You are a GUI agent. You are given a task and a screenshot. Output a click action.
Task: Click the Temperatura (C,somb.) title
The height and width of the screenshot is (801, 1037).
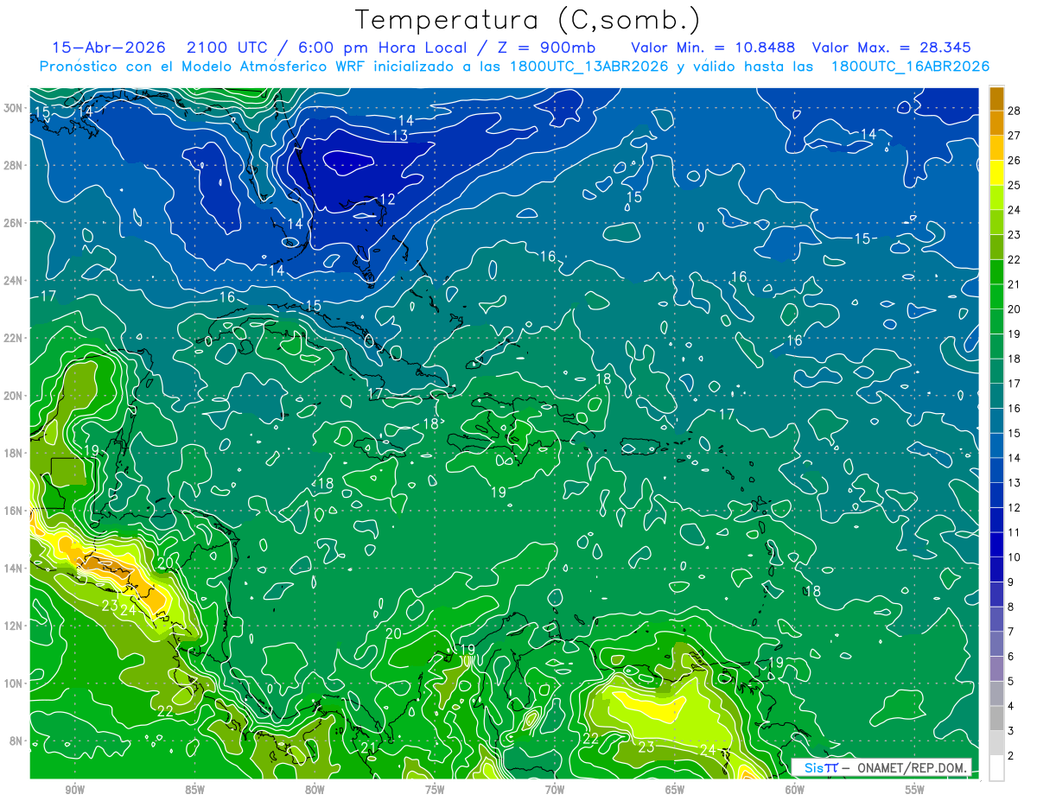(x=527, y=20)
